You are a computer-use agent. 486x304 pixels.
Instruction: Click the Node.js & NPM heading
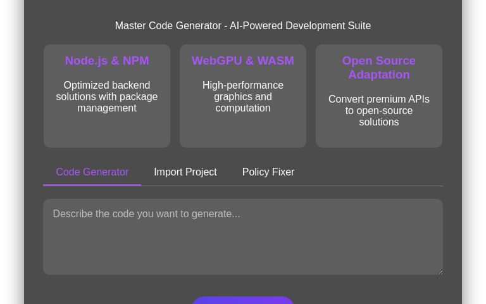tap(107, 61)
